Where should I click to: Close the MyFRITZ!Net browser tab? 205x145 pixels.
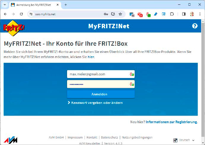pos(58,5)
